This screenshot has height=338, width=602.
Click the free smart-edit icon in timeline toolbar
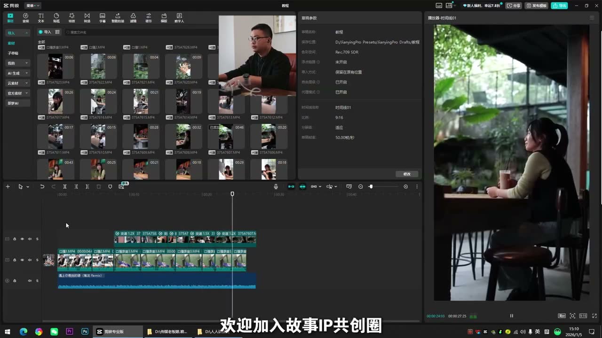tap(122, 186)
